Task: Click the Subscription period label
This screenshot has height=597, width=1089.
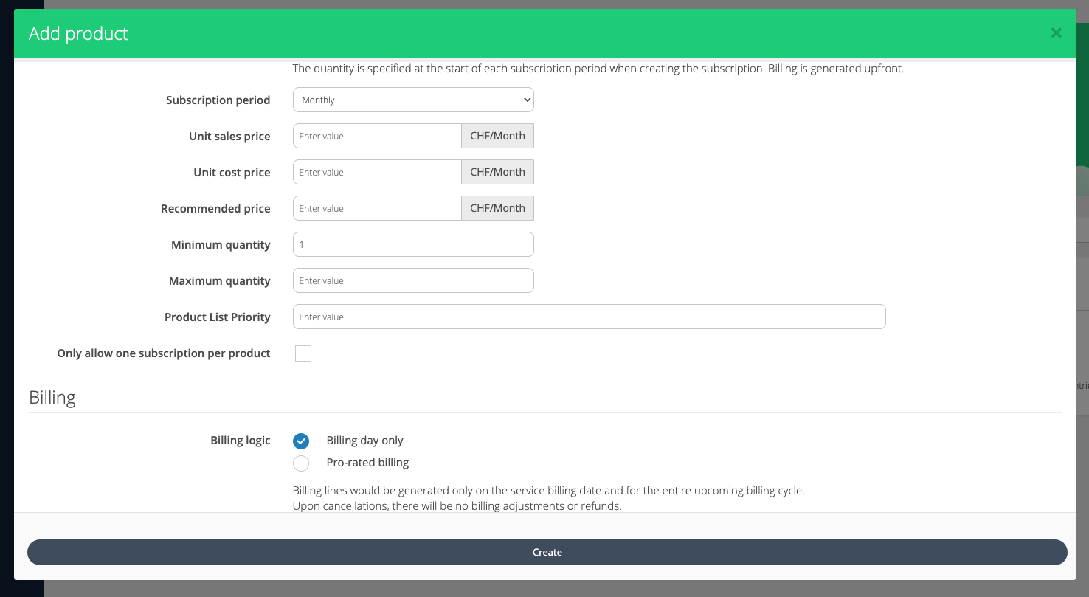Action: tap(218, 100)
